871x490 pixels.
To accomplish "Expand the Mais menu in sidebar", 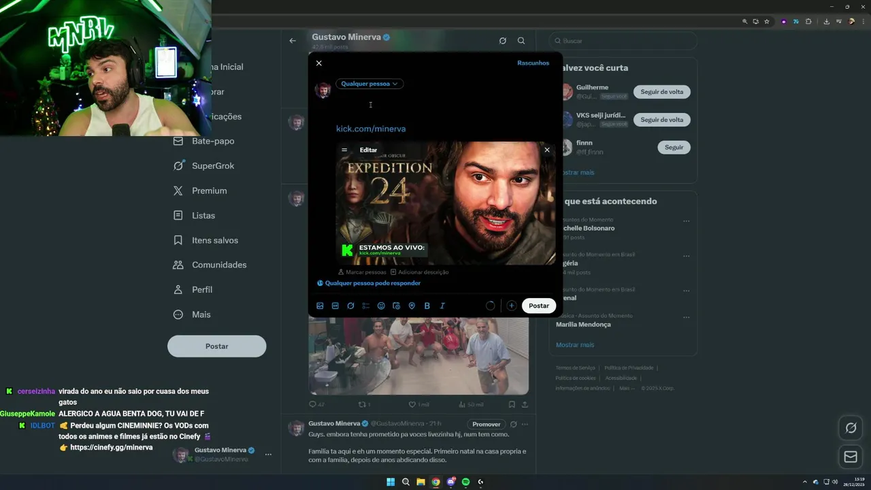I will pos(192,314).
